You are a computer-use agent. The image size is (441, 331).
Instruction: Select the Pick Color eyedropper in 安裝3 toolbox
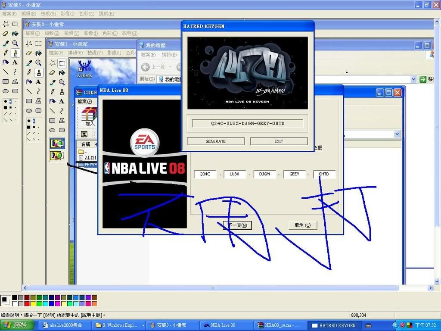click(6, 43)
